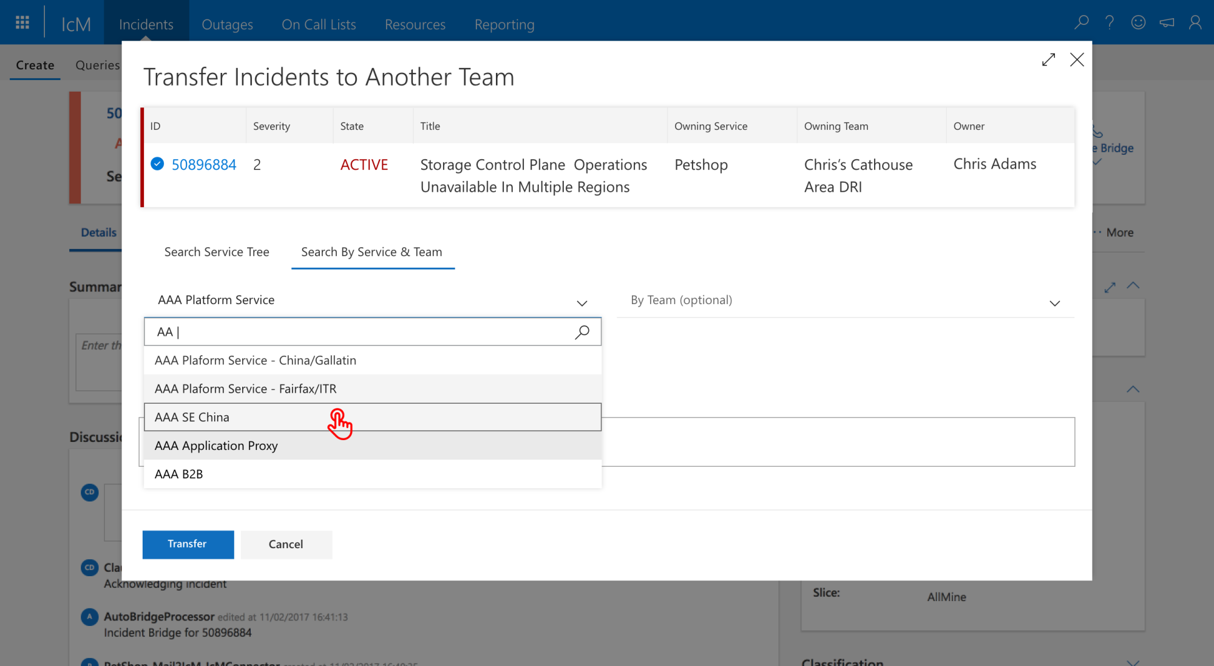The height and width of the screenshot is (666, 1214).
Task: Select AAA SE China option
Action: tap(373, 417)
